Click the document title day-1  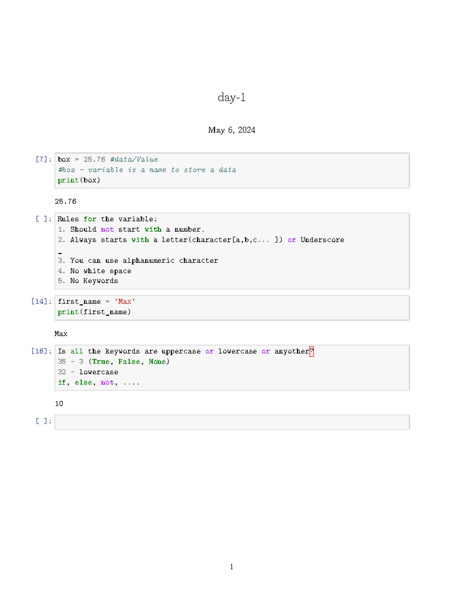pos(232,98)
